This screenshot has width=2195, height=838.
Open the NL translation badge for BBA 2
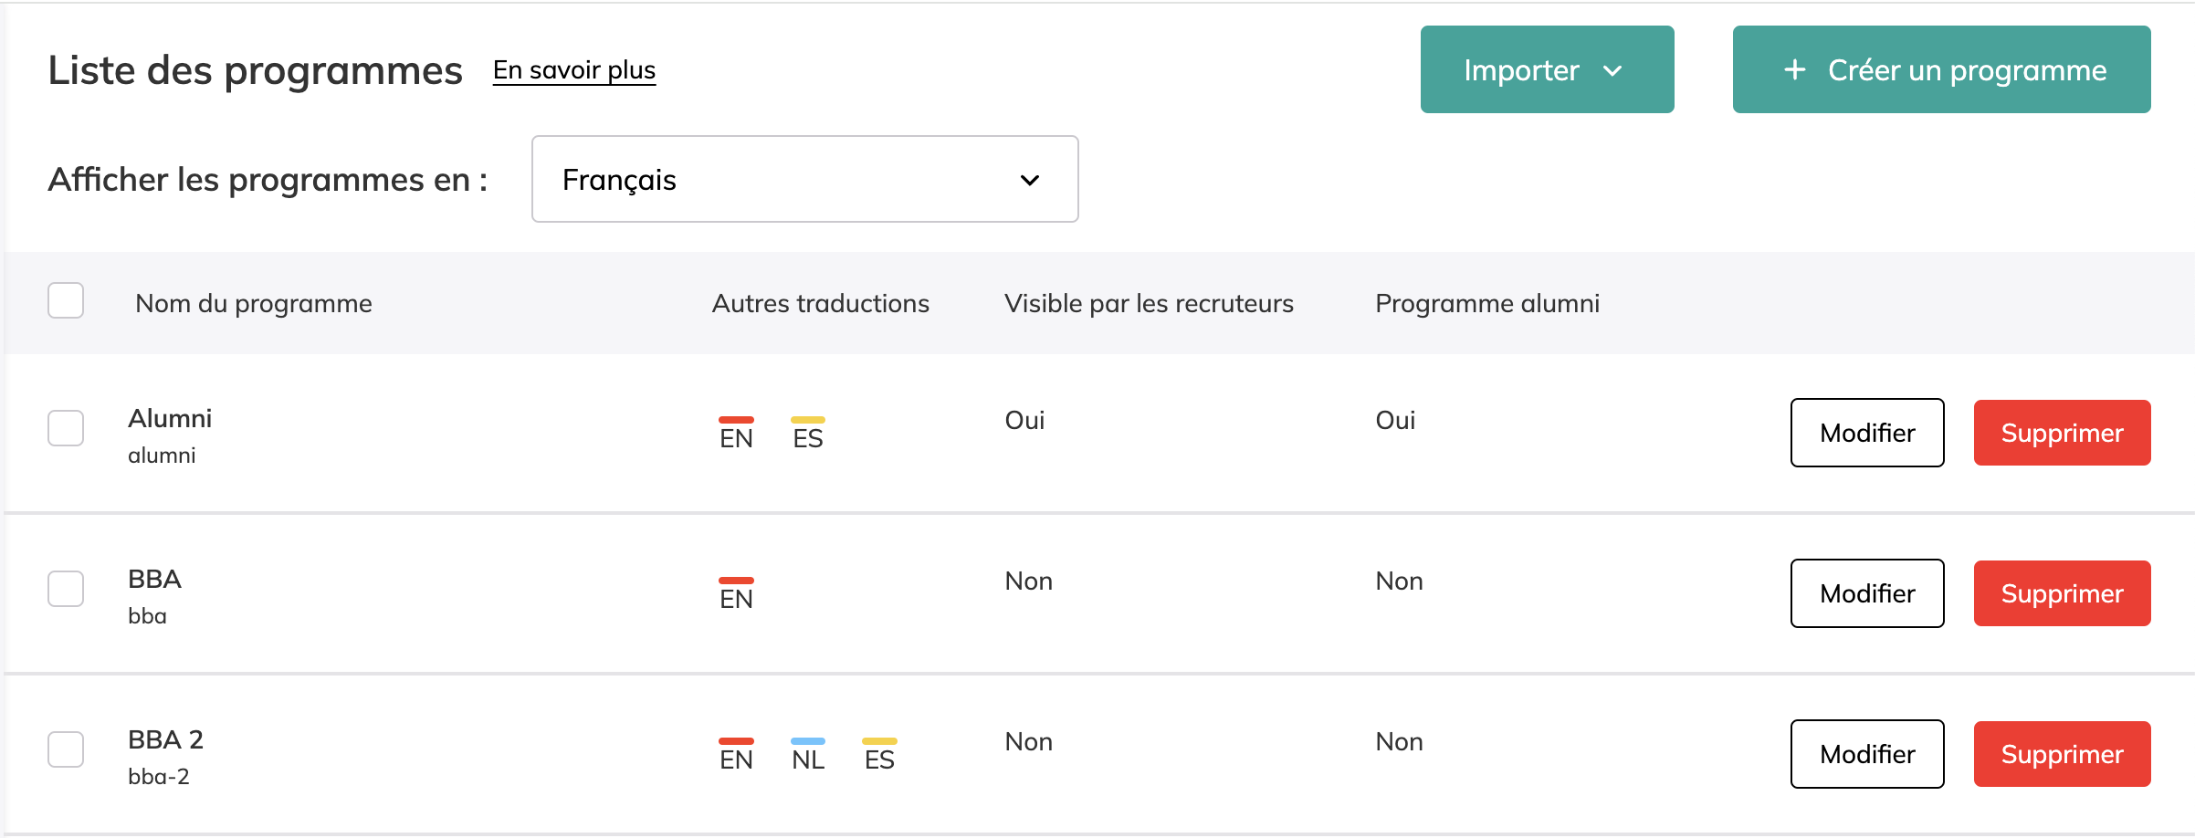click(807, 756)
